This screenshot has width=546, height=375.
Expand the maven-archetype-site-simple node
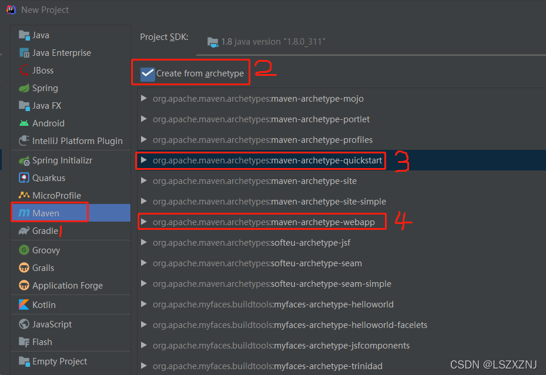point(144,201)
